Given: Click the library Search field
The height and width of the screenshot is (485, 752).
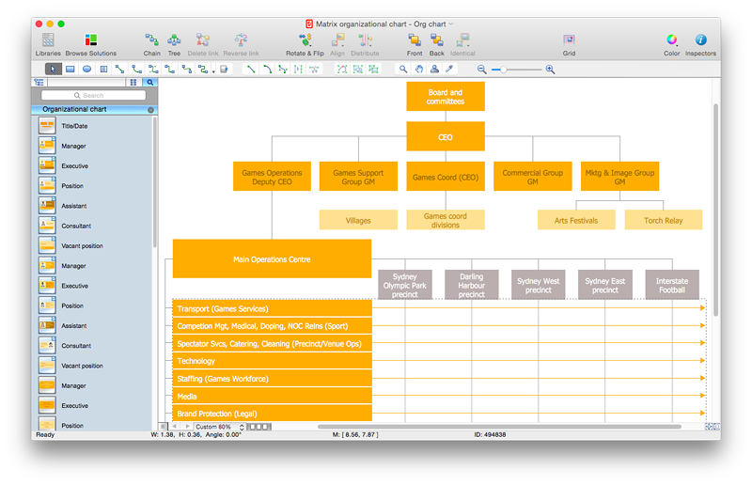Looking at the screenshot, I should (x=93, y=96).
